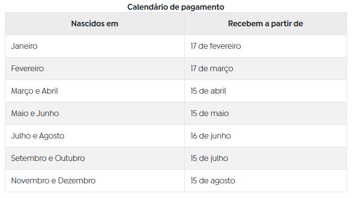The width and height of the screenshot is (353, 198).
Task: Click the '17 de fevereiro' date cell
Action: tap(216, 46)
